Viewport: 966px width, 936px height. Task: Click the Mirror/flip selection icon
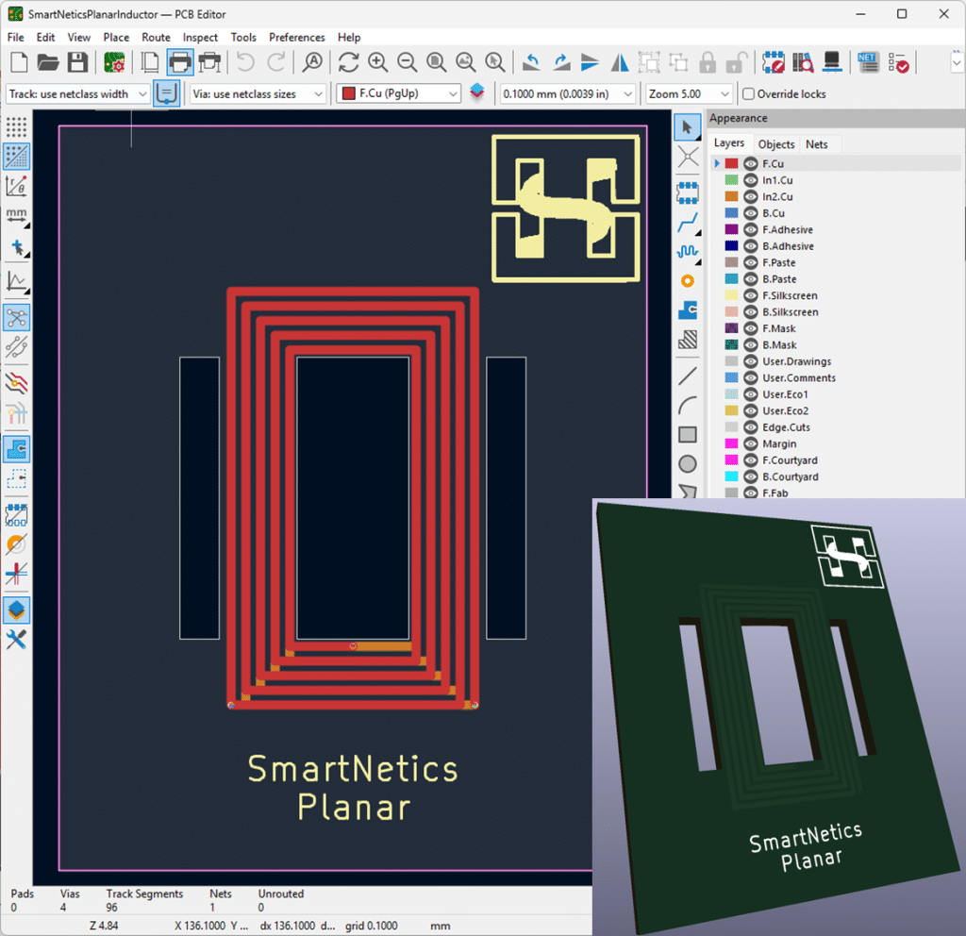pyautogui.click(x=620, y=62)
